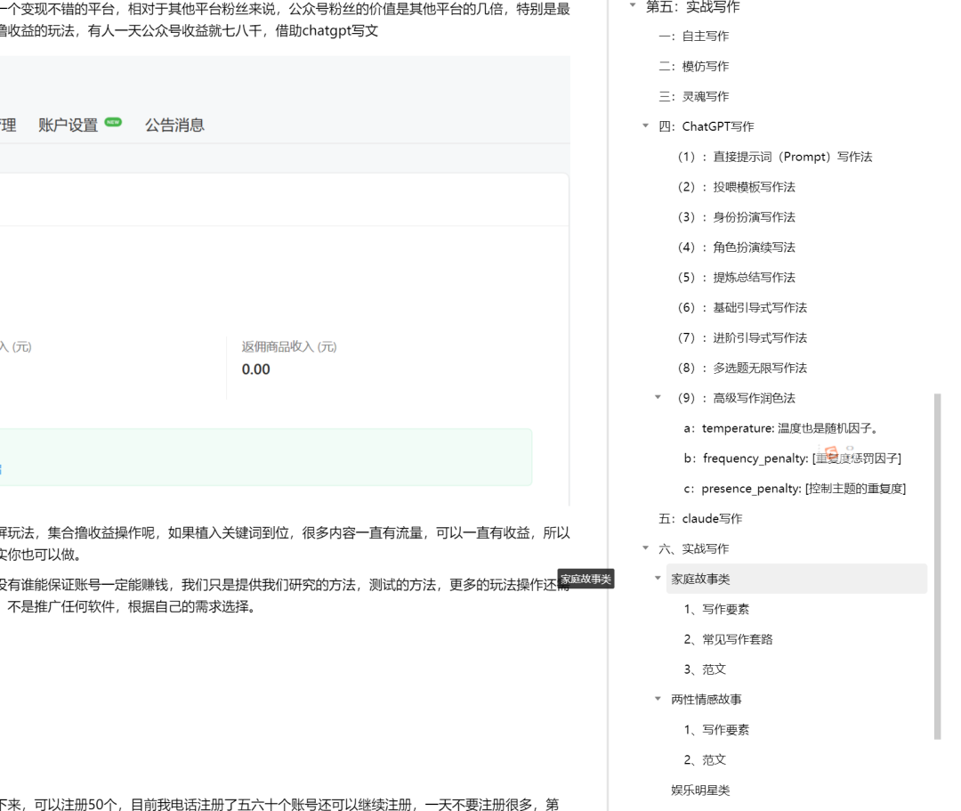Collapse the 两性情感故事 triangle

pos(658,700)
